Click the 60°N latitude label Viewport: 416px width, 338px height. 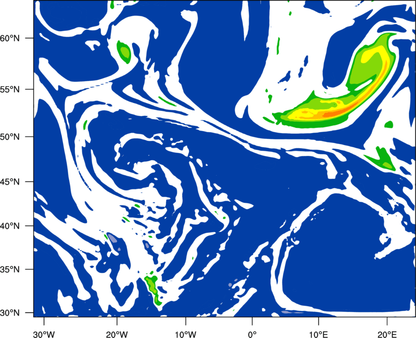click(10, 38)
